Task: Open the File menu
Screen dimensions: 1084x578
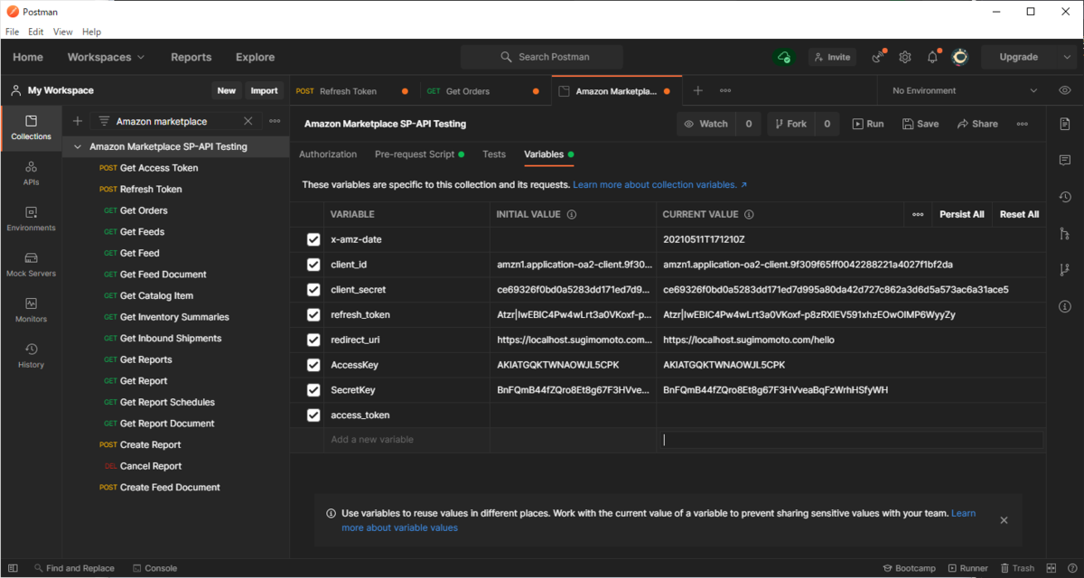Action: [x=13, y=32]
